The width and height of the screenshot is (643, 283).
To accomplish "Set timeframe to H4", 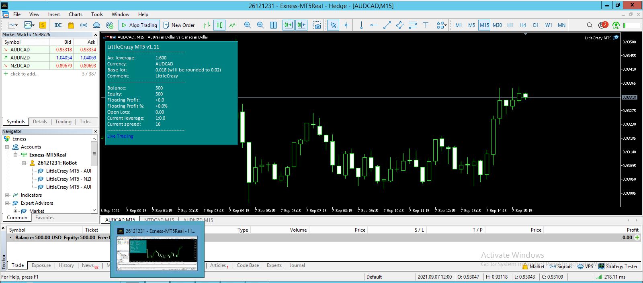I will 523,25.
